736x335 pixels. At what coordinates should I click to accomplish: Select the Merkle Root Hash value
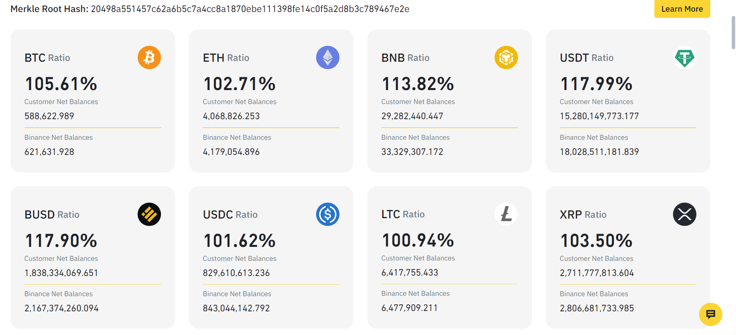250,9
